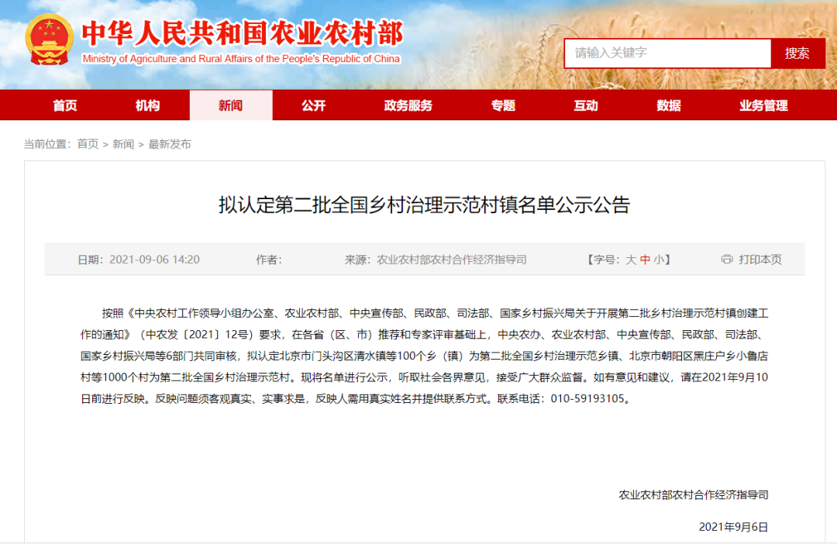Open the 专题 navigation menu item
The image size is (837, 544).
[x=504, y=105]
